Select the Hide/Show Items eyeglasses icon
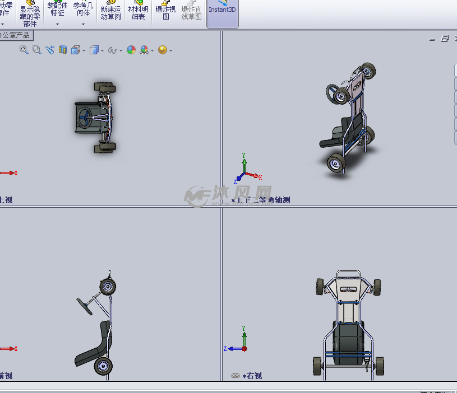Screen dimensions: 457x393 [111, 50]
